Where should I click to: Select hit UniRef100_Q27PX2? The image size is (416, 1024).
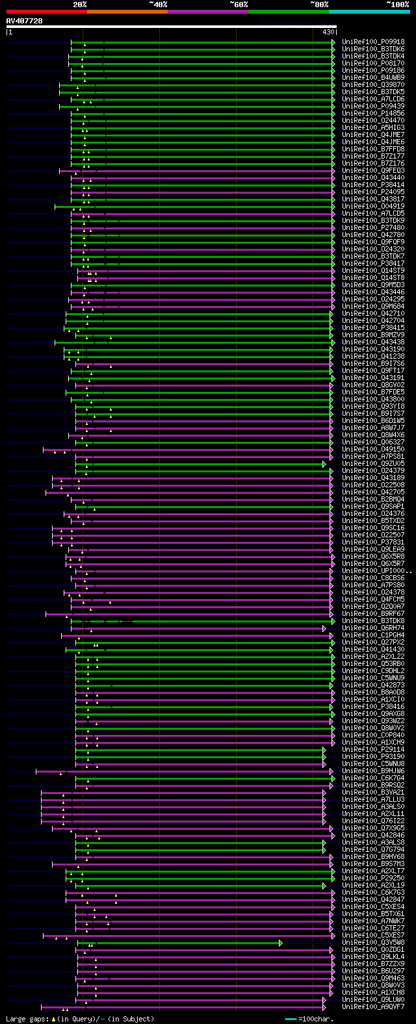(373, 642)
